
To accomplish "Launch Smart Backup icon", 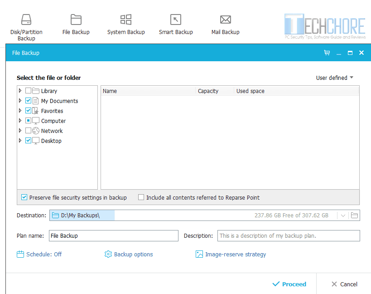I will (176, 20).
